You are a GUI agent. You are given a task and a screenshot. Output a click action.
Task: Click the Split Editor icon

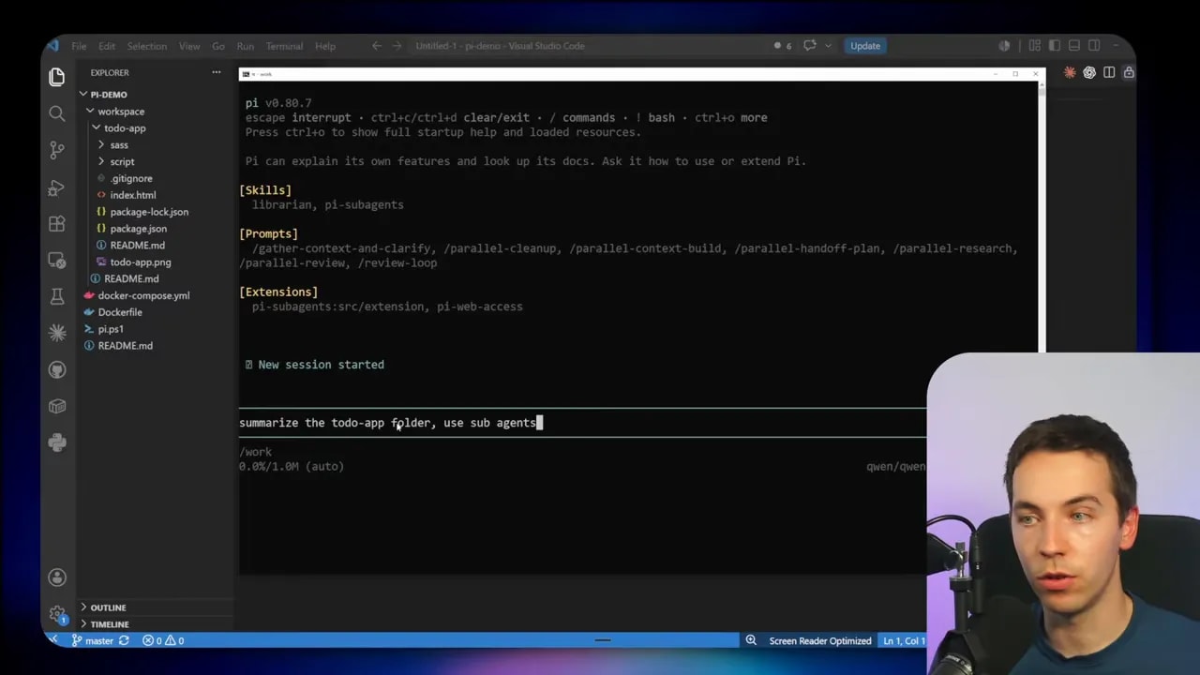1109,72
